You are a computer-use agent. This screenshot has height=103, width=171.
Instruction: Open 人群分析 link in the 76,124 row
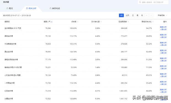163,76
